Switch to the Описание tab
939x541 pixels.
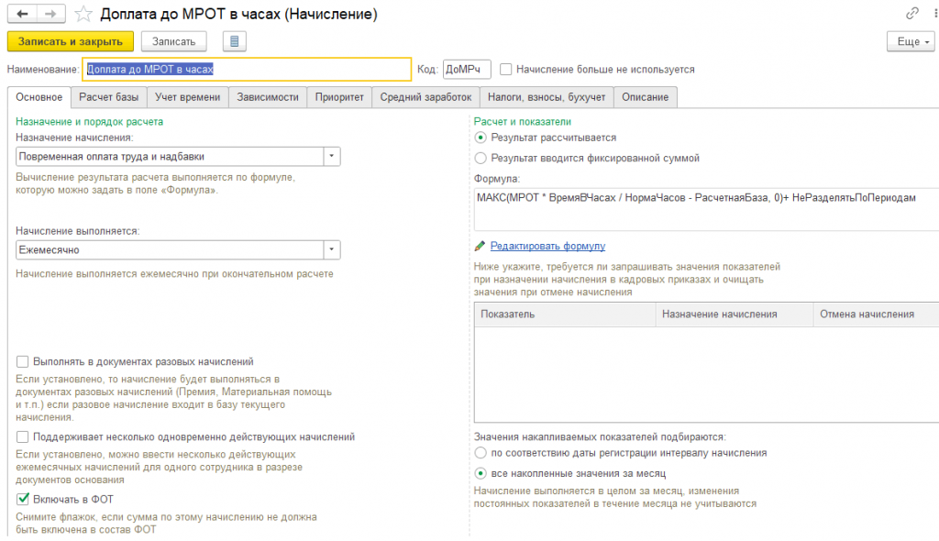pos(645,97)
